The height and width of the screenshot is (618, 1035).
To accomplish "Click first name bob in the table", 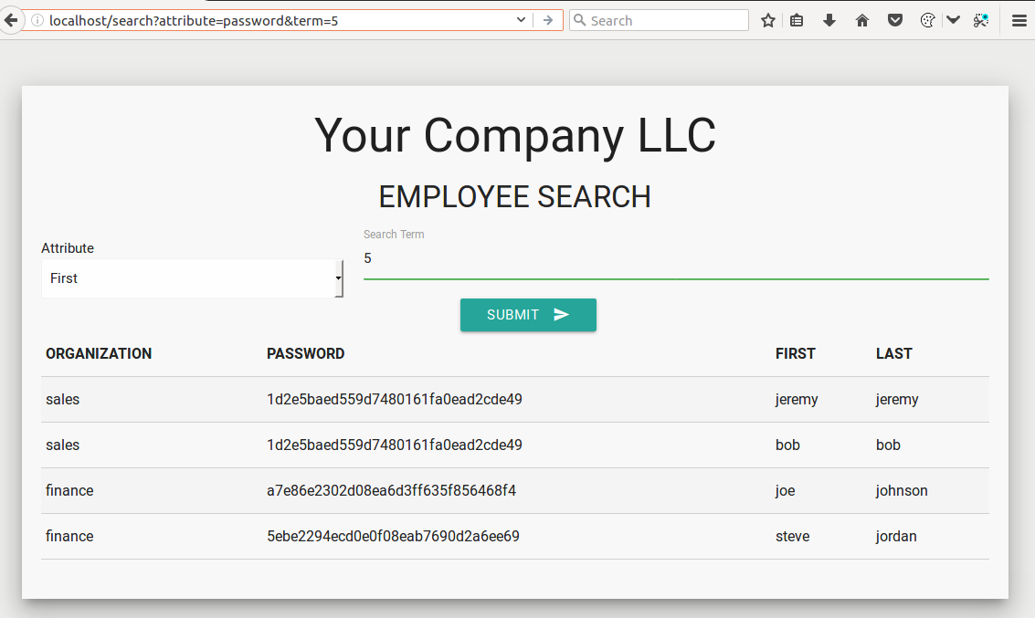I will [787, 445].
